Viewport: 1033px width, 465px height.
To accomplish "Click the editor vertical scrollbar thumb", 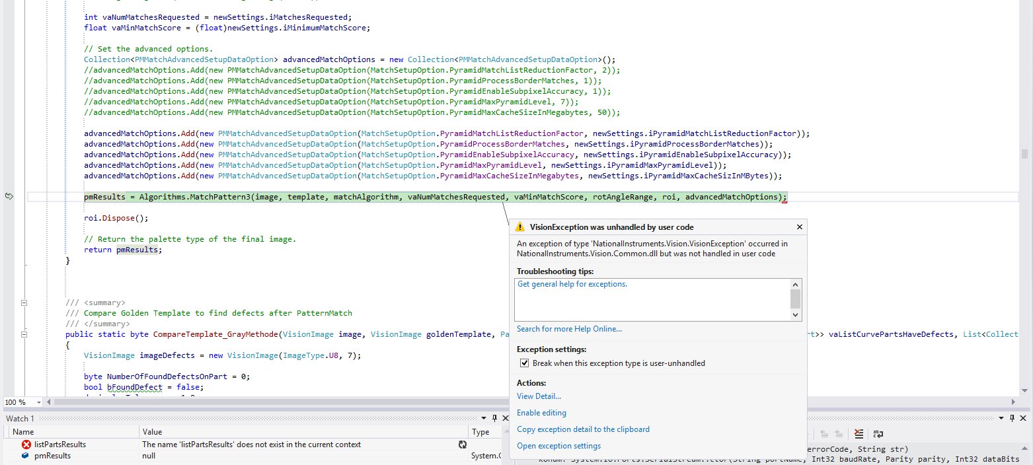I will 1025,155.
